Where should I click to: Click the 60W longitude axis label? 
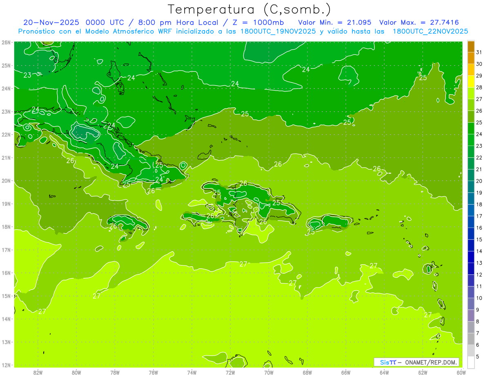pos(461,372)
